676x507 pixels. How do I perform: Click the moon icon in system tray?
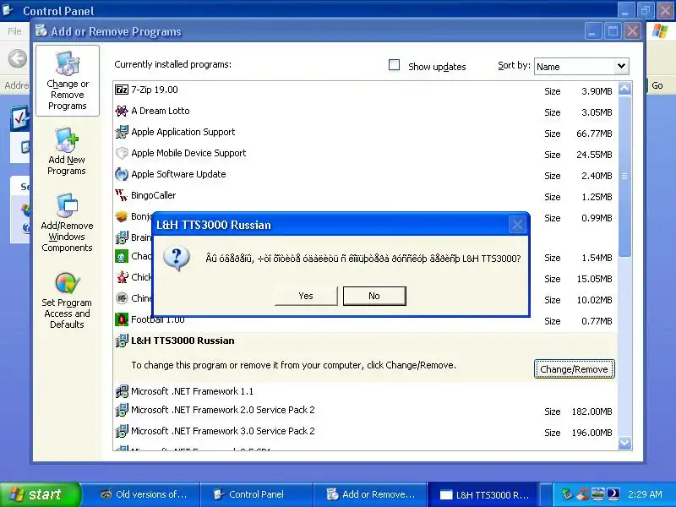[x=613, y=494]
